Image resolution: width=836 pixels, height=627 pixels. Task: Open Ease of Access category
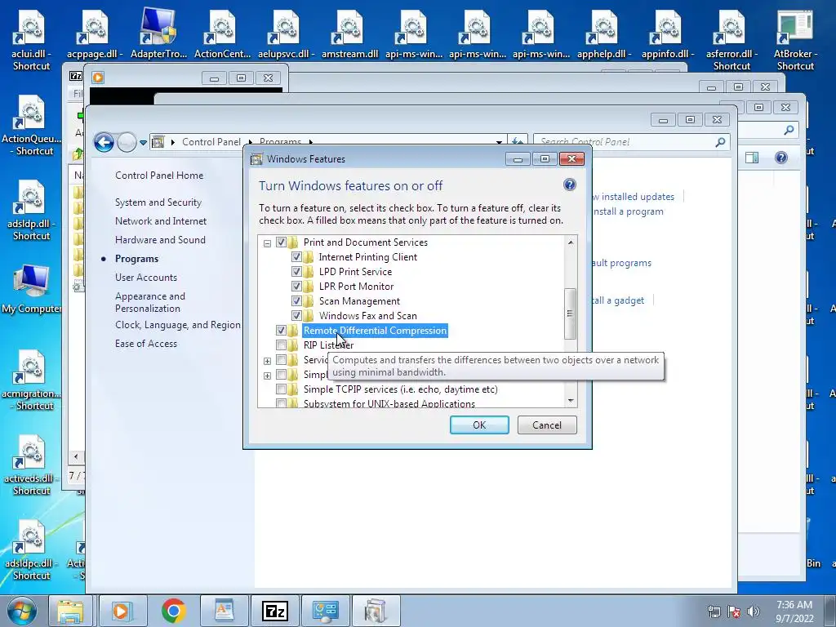[x=146, y=344]
